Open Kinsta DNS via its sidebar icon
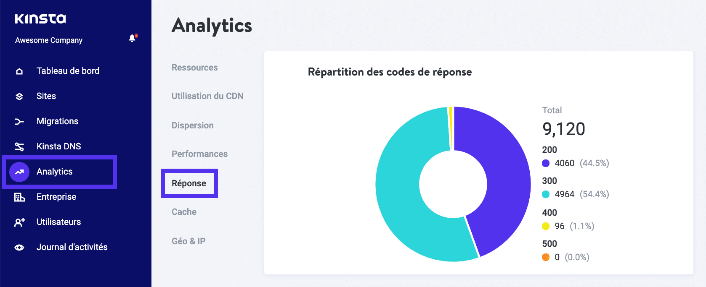This screenshot has width=706, height=287. 19,146
